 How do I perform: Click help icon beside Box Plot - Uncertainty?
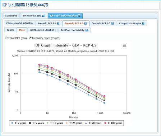coord(87,30)
